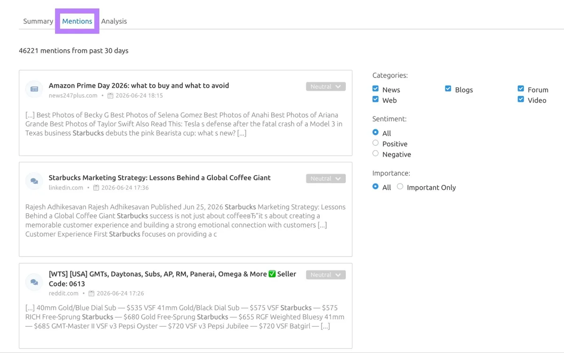Click the 46221 mentions count text
The image size is (564, 353).
click(x=73, y=50)
